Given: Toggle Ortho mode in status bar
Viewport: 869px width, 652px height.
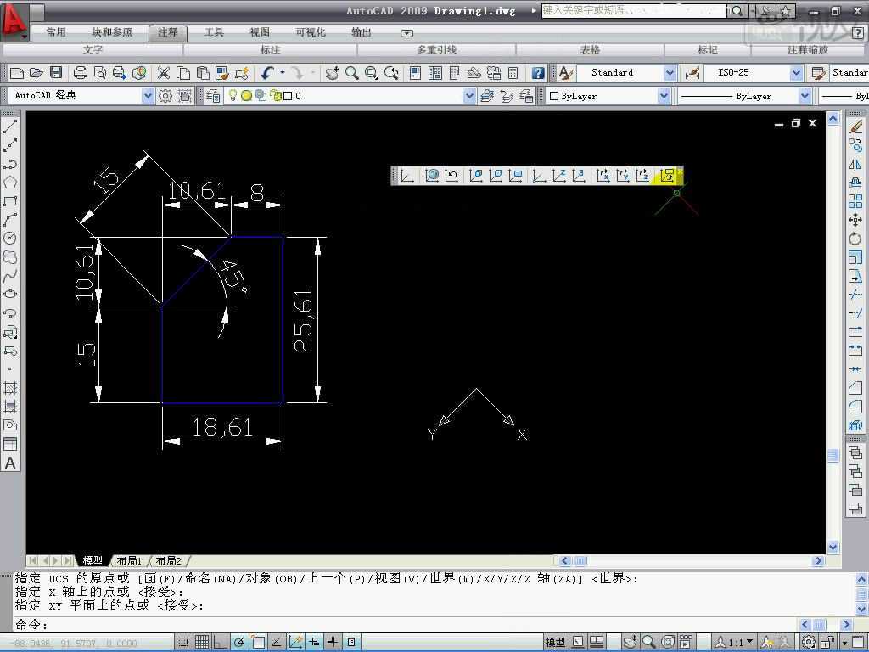Looking at the screenshot, I should (220, 642).
